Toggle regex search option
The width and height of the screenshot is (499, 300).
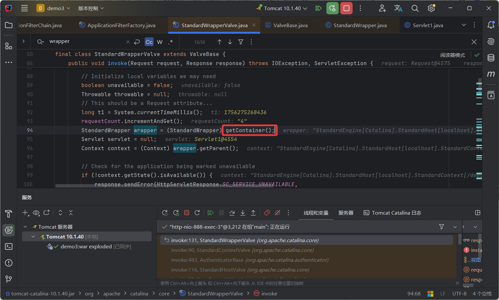(x=171, y=42)
